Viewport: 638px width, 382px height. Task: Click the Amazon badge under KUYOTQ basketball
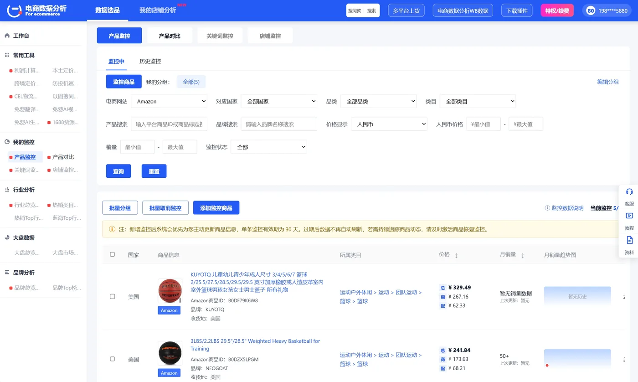point(169,310)
